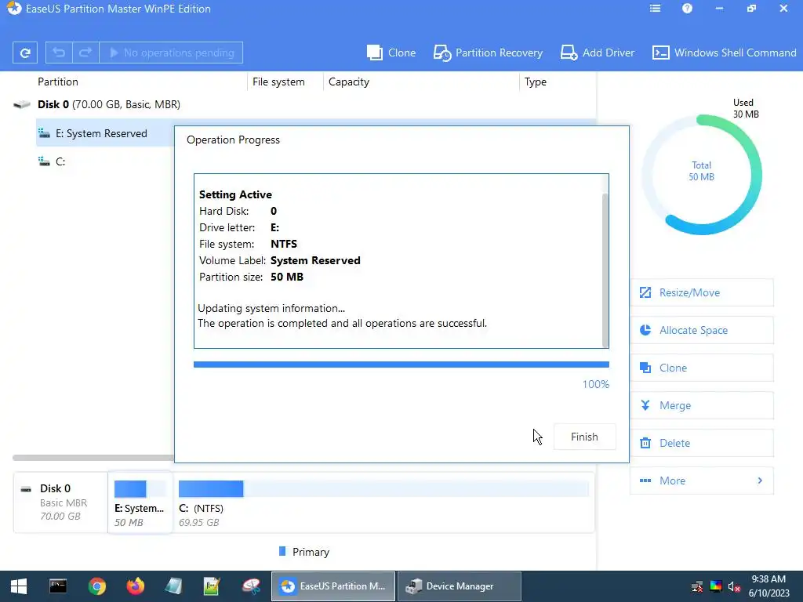Click No operations pending execute button

171,53
